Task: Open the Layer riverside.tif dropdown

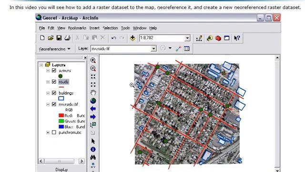Action: click(153, 49)
